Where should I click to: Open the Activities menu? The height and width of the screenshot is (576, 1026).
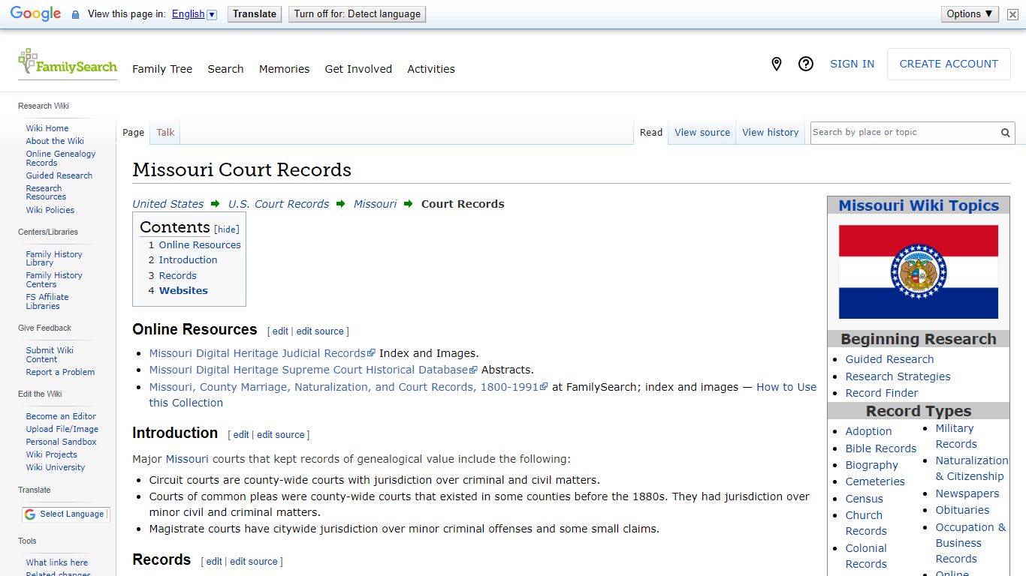pos(431,69)
